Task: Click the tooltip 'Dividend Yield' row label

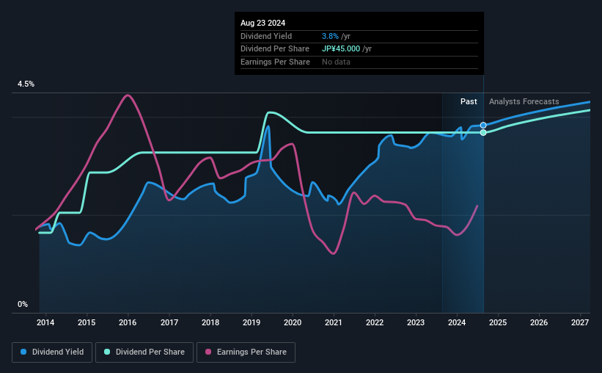Action: pos(266,36)
